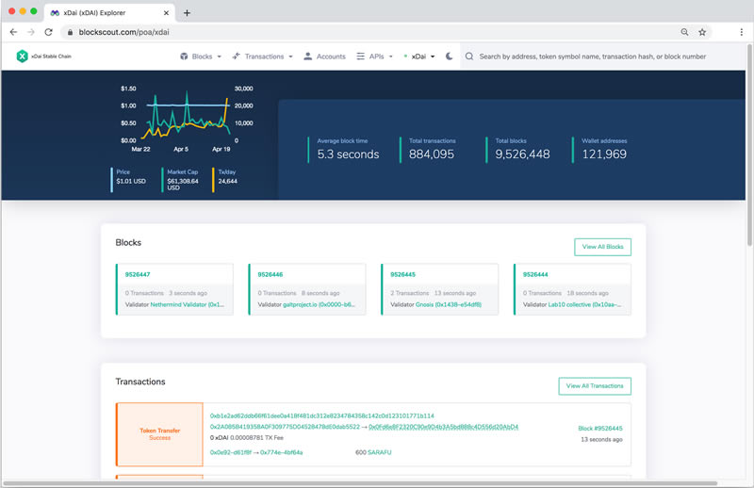Reload the page with refresh icon

pyautogui.click(x=49, y=32)
